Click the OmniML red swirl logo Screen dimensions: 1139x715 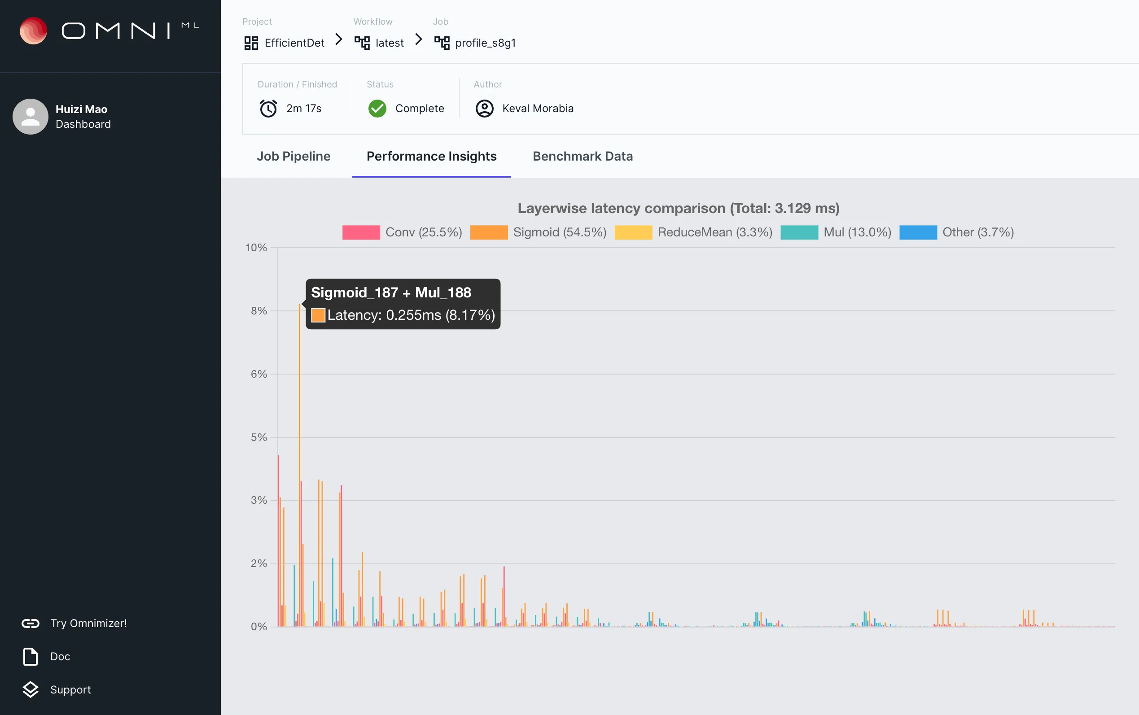tap(33, 31)
